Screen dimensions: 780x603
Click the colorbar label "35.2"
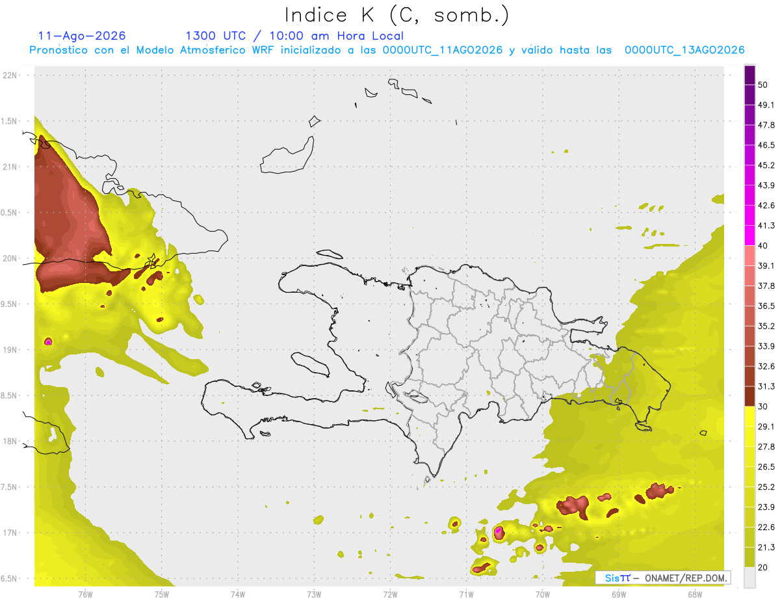click(766, 326)
